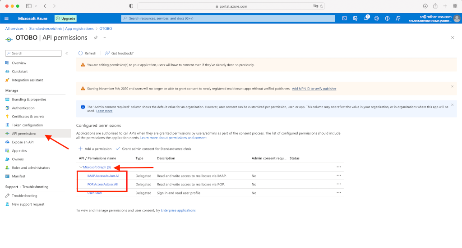Go to Microsoft Azure home logo
Screen dimensions: 462x248
coord(32,18)
